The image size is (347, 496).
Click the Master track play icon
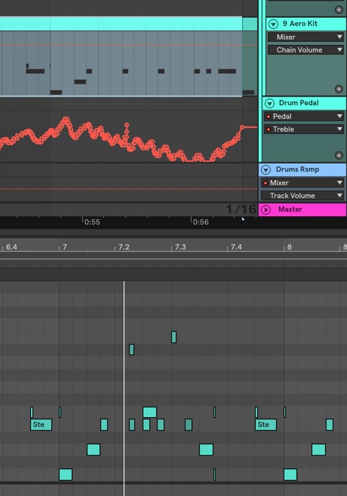pos(266,210)
